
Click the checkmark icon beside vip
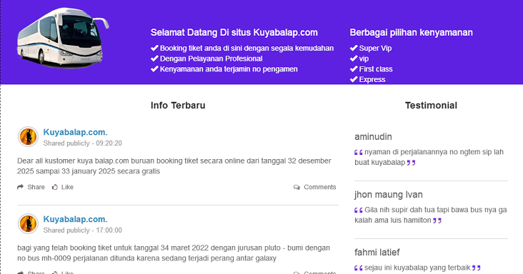(x=354, y=59)
